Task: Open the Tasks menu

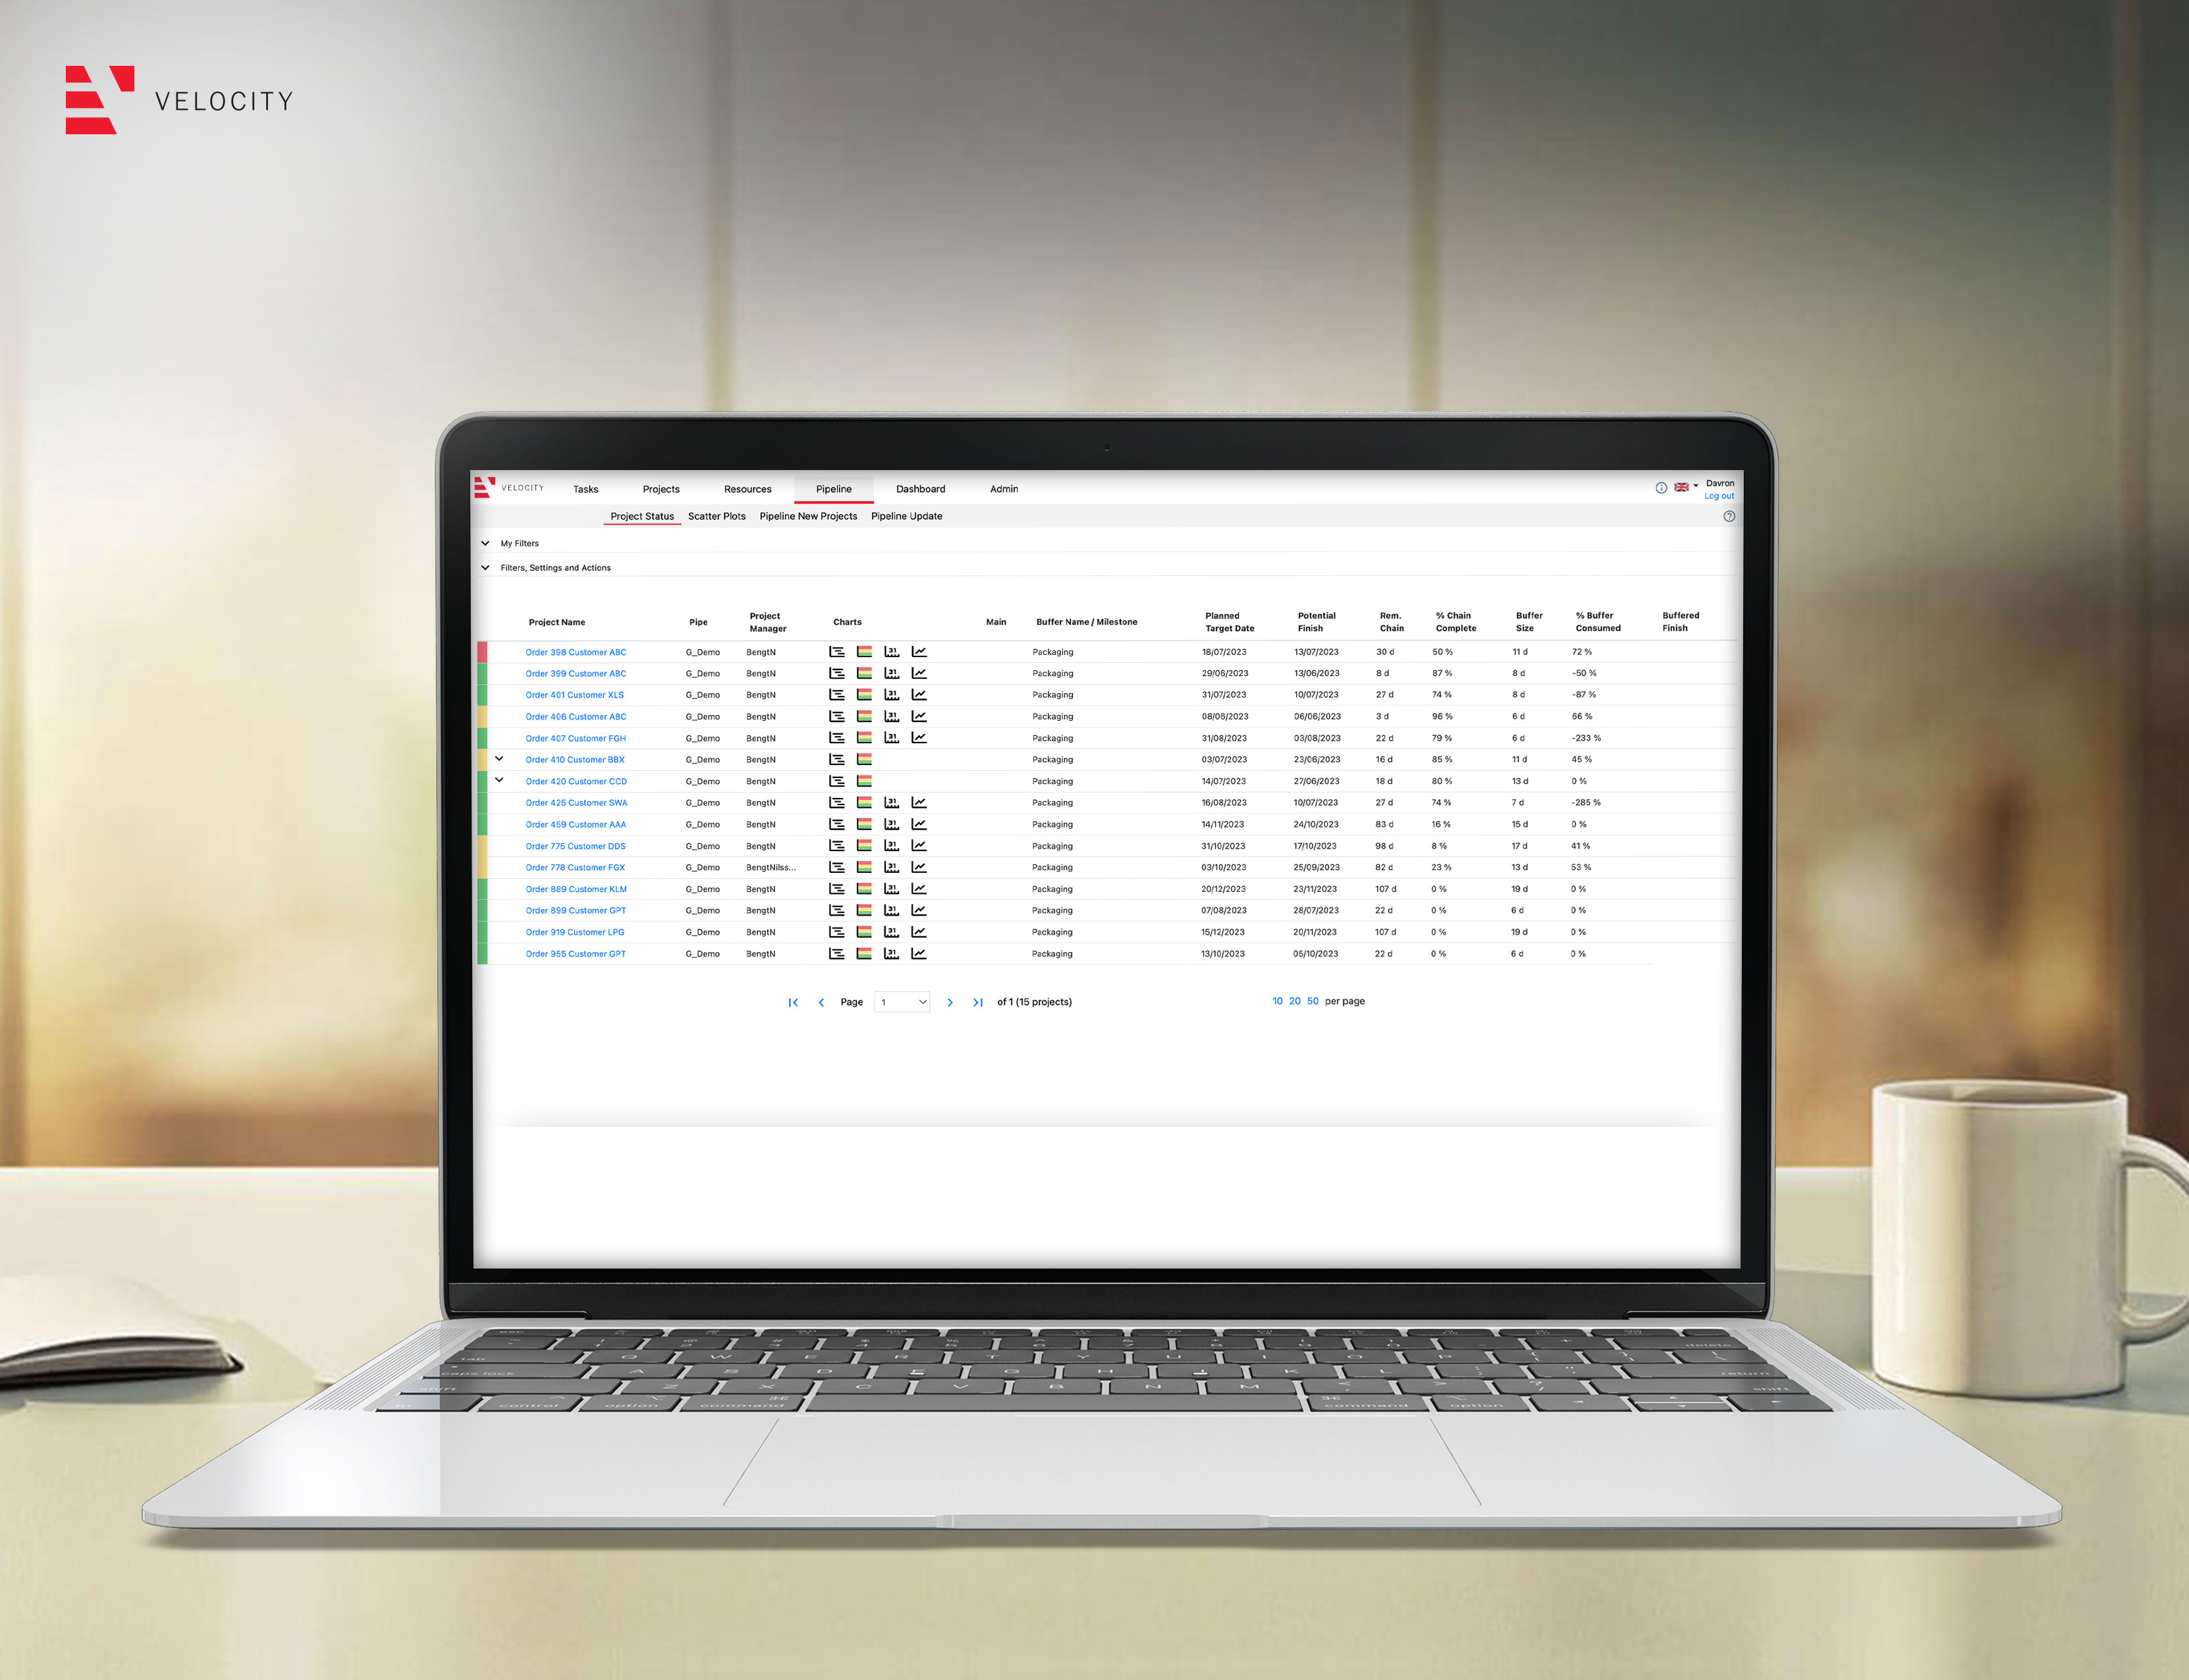Action: (x=585, y=489)
